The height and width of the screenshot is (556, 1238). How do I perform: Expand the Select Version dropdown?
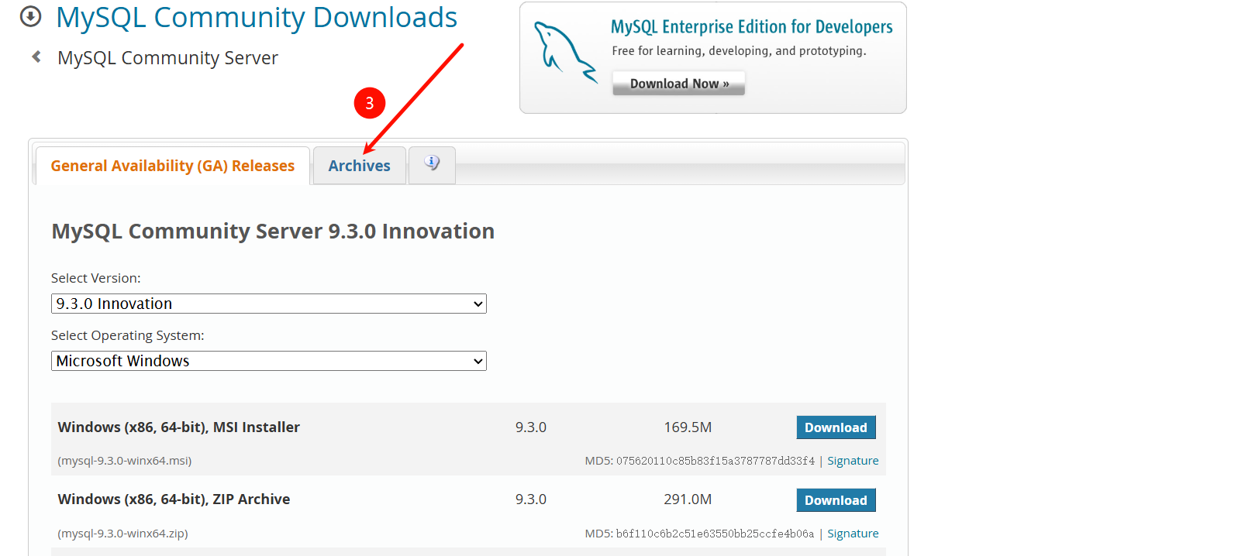pyautogui.click(x=268, y=304)
